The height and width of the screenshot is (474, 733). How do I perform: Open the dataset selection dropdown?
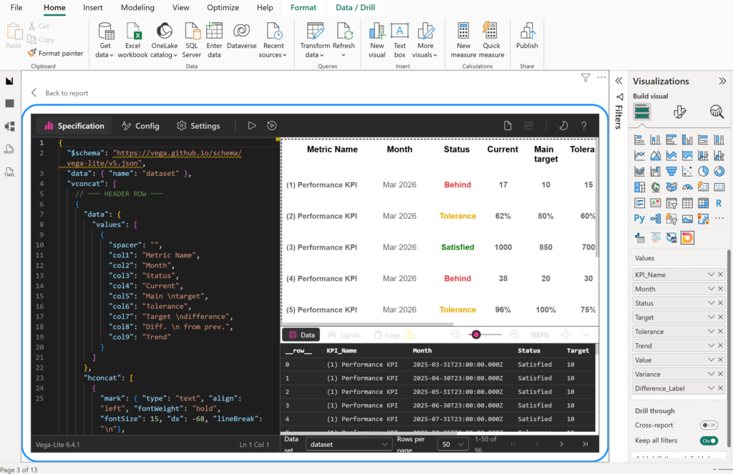point(349,444)
